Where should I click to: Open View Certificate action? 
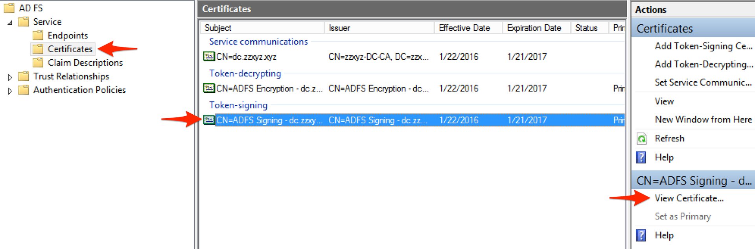pyautogui.click(x=689, y=198)
